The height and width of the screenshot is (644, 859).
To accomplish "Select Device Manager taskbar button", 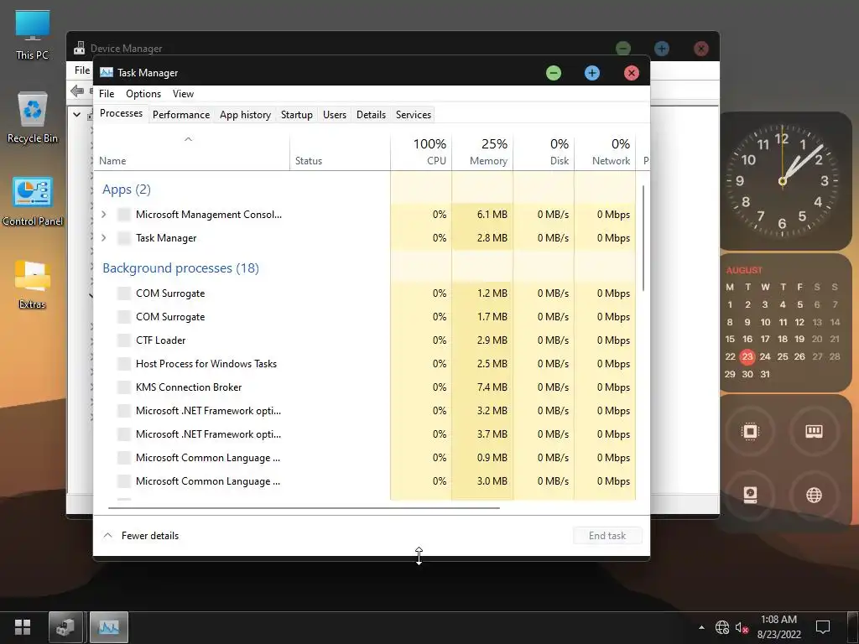I will click(x=65, y=626).
